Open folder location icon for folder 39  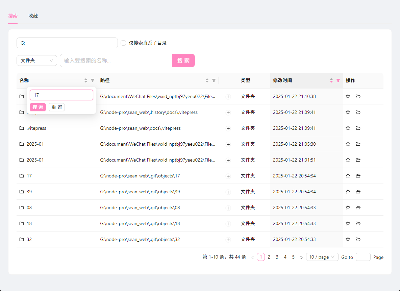(358, 192)
